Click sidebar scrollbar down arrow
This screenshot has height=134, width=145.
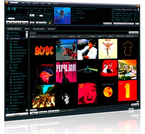pyautogui.click(x=27, y=111)
